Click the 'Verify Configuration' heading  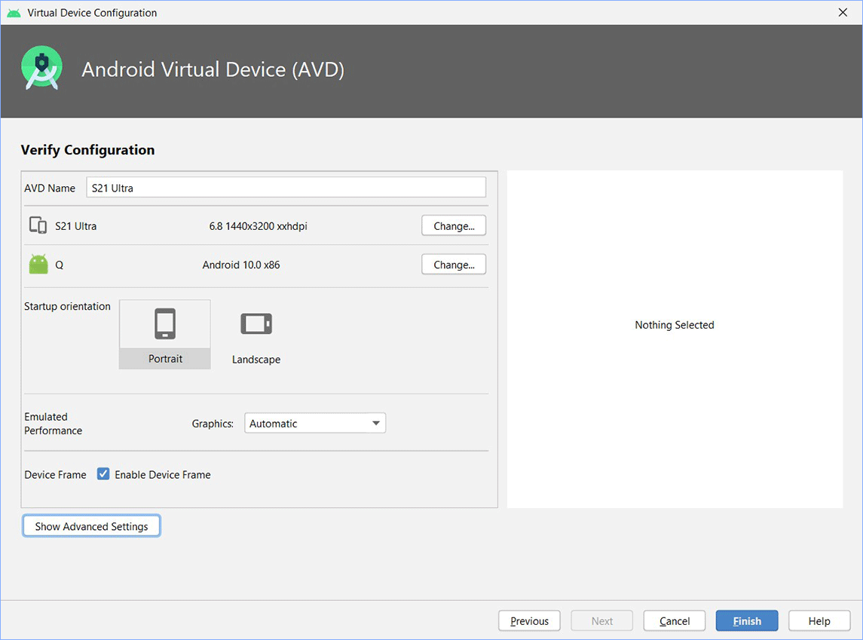87,150
